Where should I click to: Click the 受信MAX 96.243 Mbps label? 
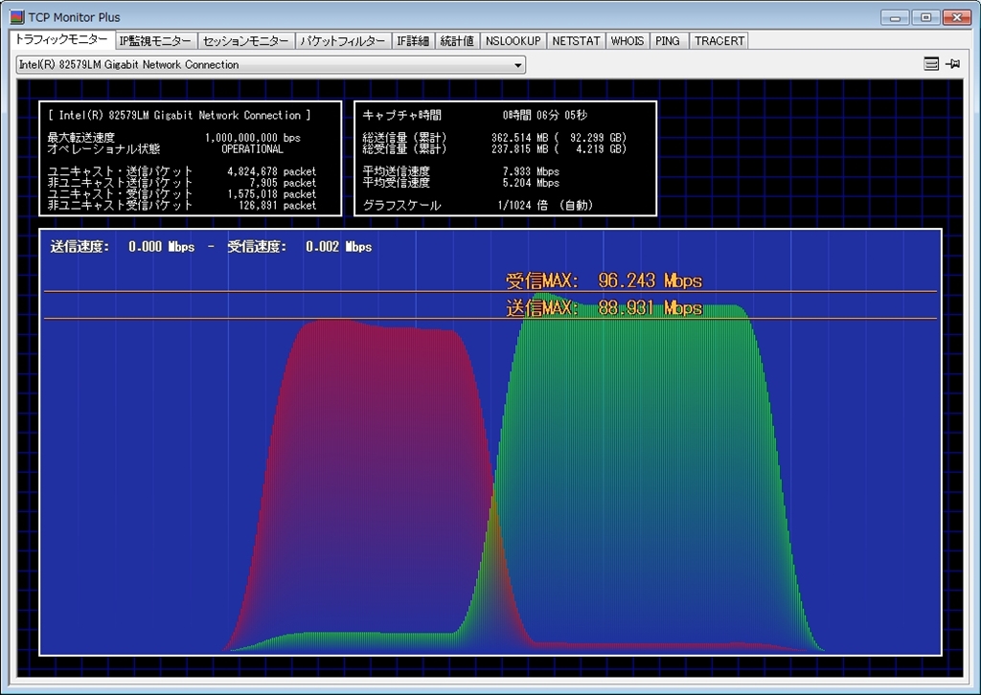coord(604,280)
